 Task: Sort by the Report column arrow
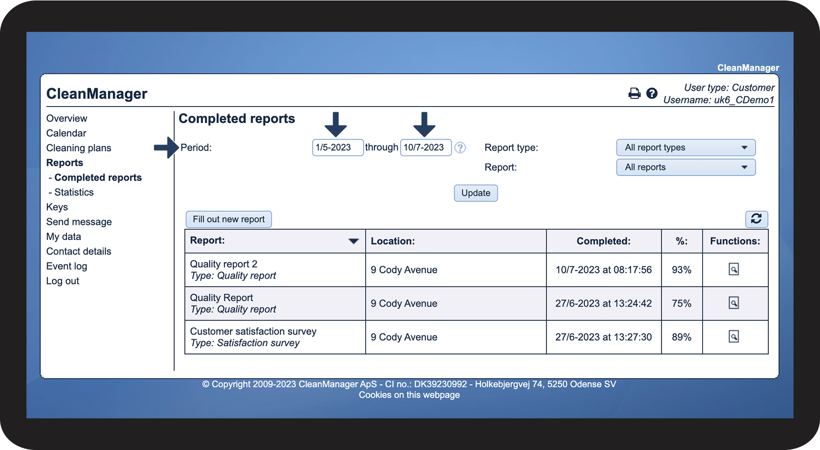tap(354, 241)
